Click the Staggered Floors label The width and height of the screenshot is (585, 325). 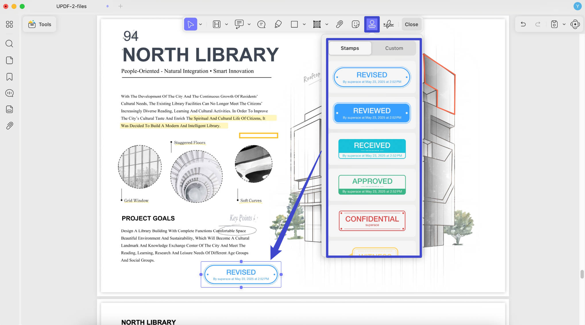[190, 143]
